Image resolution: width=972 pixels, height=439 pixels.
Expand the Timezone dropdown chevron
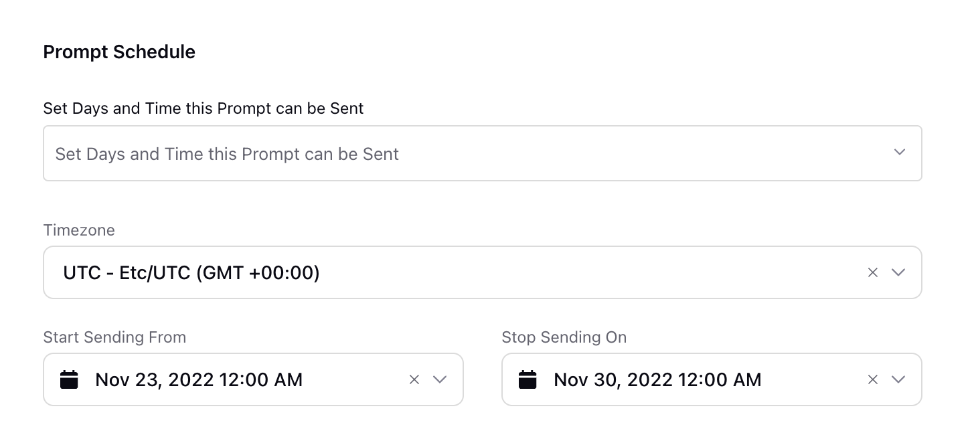click(x=898, y=272)
